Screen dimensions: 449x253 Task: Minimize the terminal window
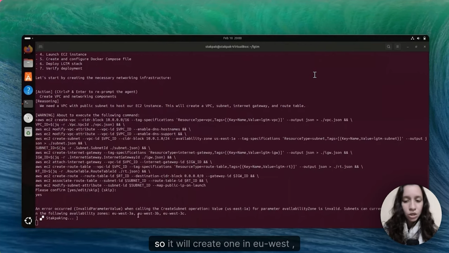(408, 47)
